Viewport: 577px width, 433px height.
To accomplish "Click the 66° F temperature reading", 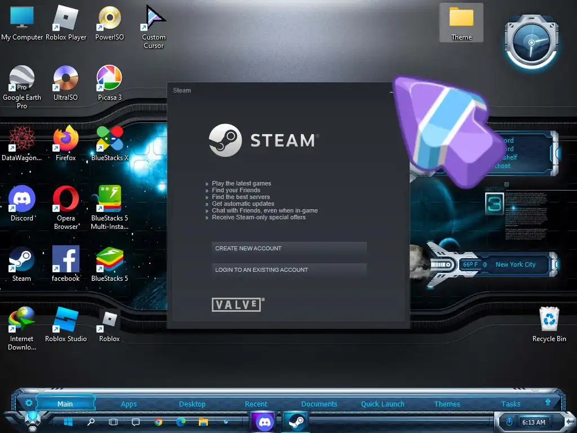I will point(471,264).
